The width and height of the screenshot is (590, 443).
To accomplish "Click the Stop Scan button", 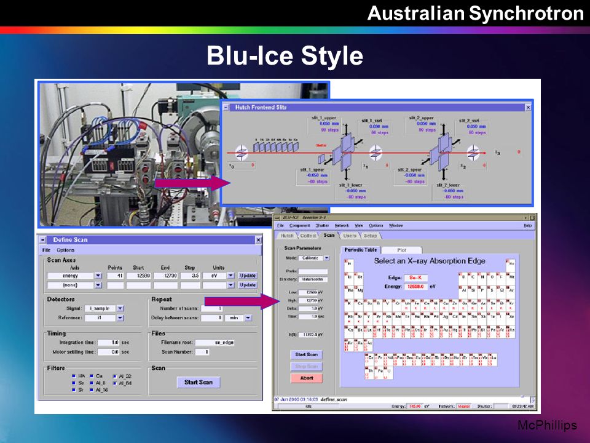I will click(306, 366).
